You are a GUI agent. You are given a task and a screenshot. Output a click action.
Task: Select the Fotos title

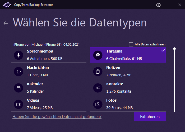coord(111,100)
